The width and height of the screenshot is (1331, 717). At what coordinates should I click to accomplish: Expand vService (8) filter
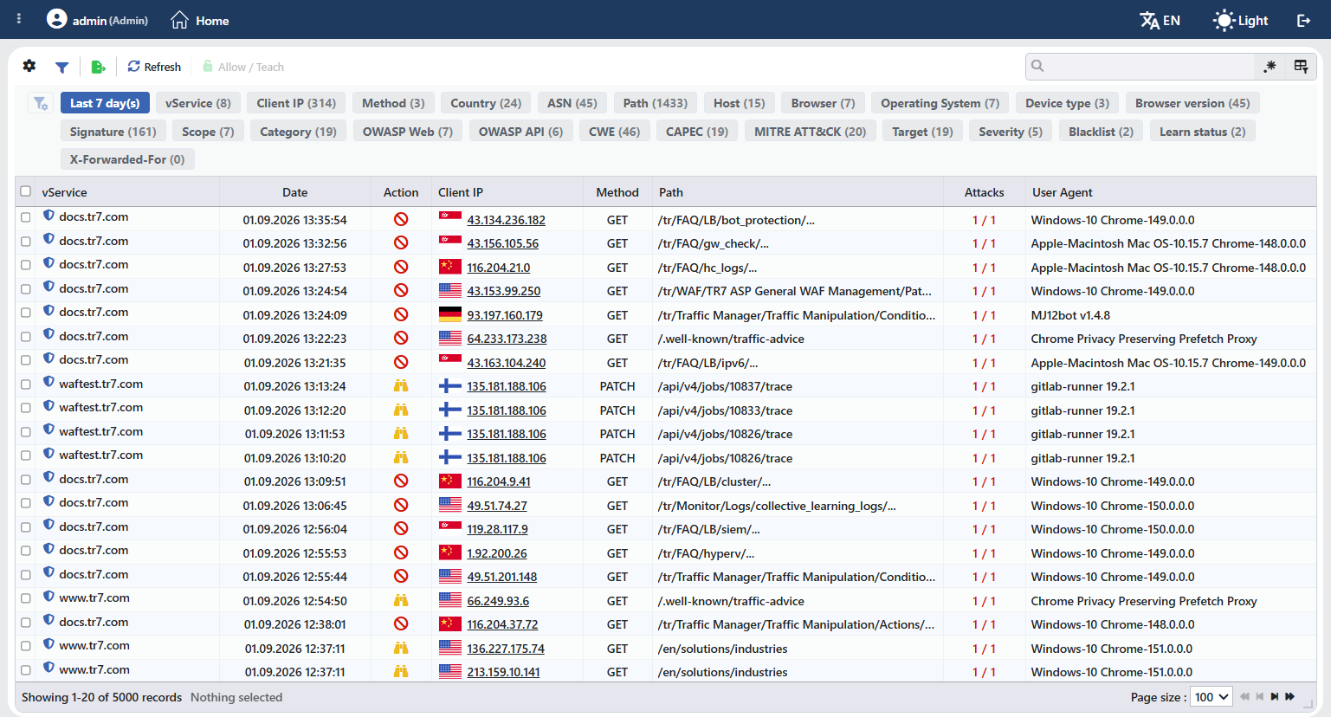coord(198,103)
